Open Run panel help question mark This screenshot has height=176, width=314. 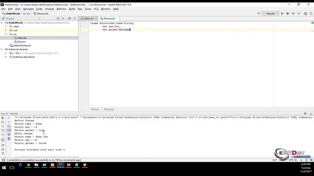point(3,154)
